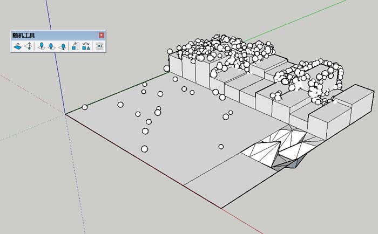Image resolution: width=378 pixels, height=234 pixels.
Task: Select the random face push-pull tool icon
Action: coord(17,46)
